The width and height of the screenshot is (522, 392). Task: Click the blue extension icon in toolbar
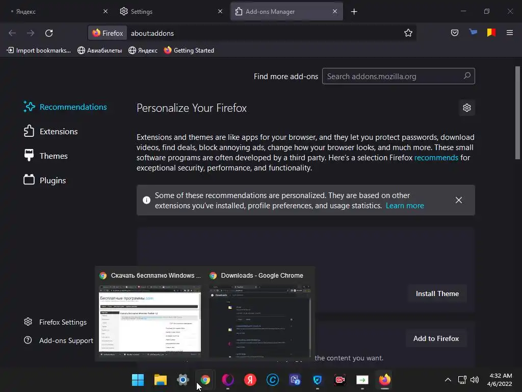pyautogui.click(x=473, y=32)
